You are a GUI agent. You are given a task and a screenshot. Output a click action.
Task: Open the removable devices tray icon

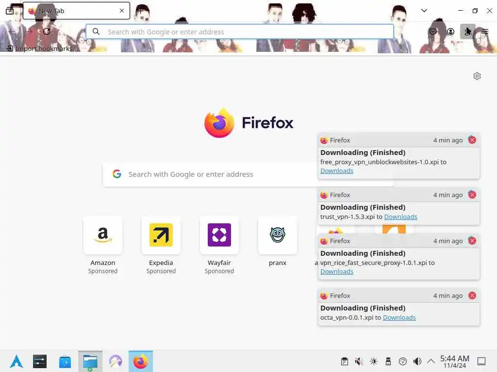pos(388,361)
